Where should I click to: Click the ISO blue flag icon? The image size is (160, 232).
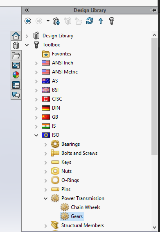46,135
